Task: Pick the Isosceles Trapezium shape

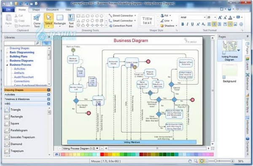Action: click(x=19, y=137)
